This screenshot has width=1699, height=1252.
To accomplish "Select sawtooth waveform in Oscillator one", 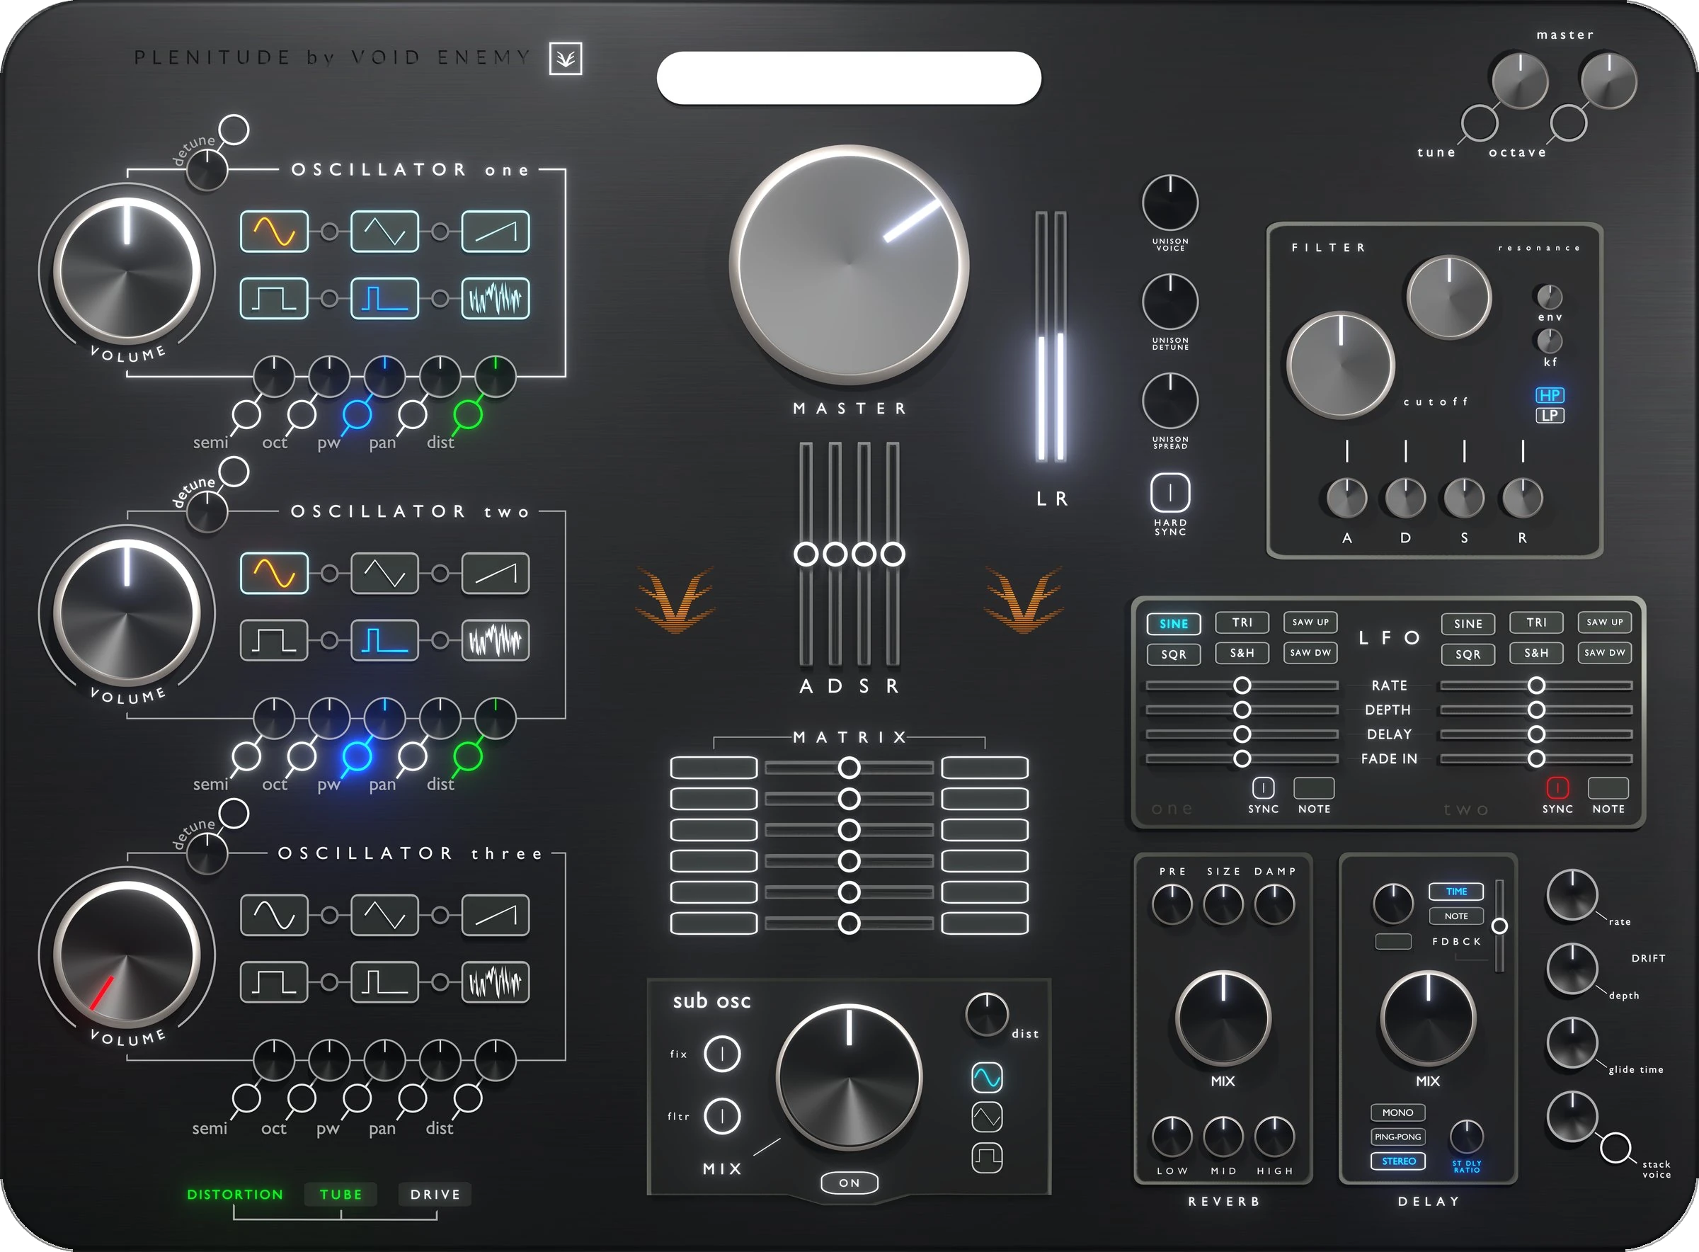I will [496, 231].
